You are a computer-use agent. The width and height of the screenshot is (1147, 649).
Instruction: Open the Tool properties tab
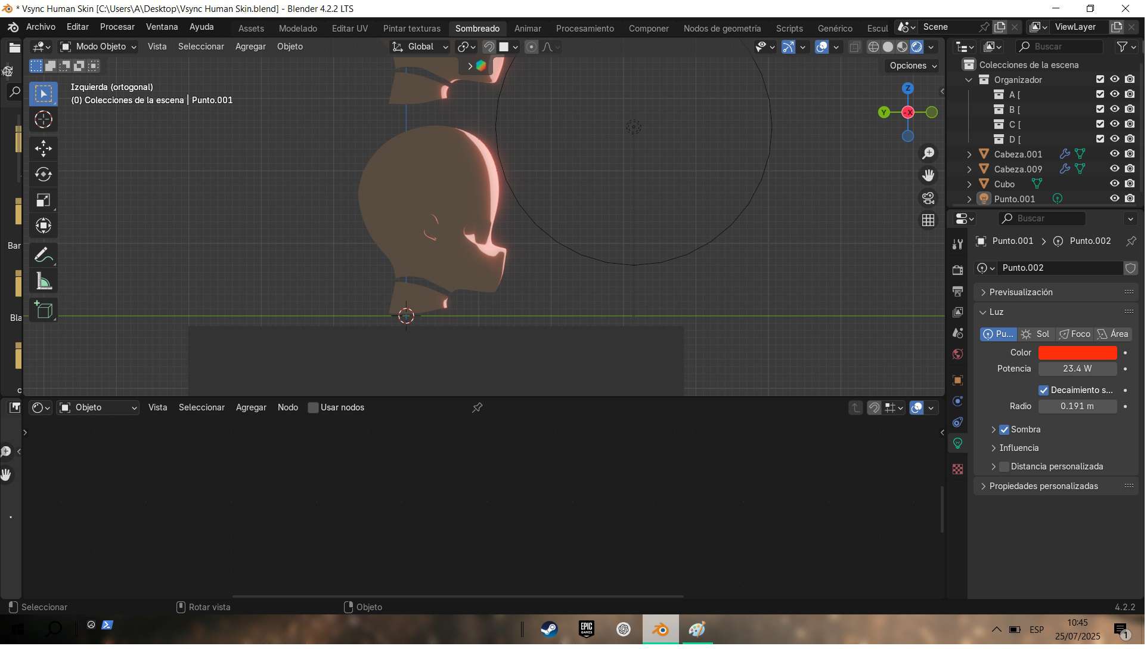(959, 245)
